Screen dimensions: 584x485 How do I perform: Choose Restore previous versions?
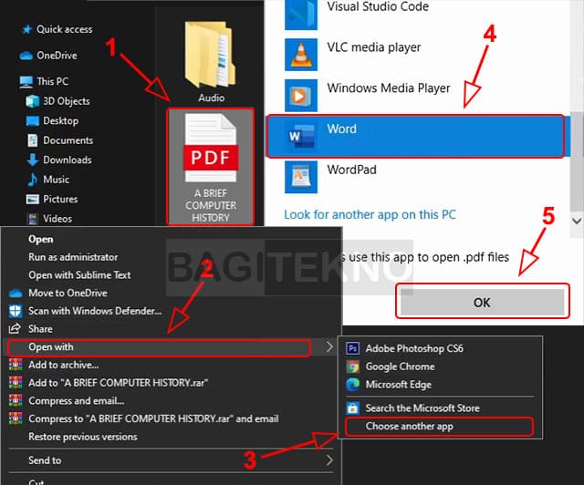point(83,437)
